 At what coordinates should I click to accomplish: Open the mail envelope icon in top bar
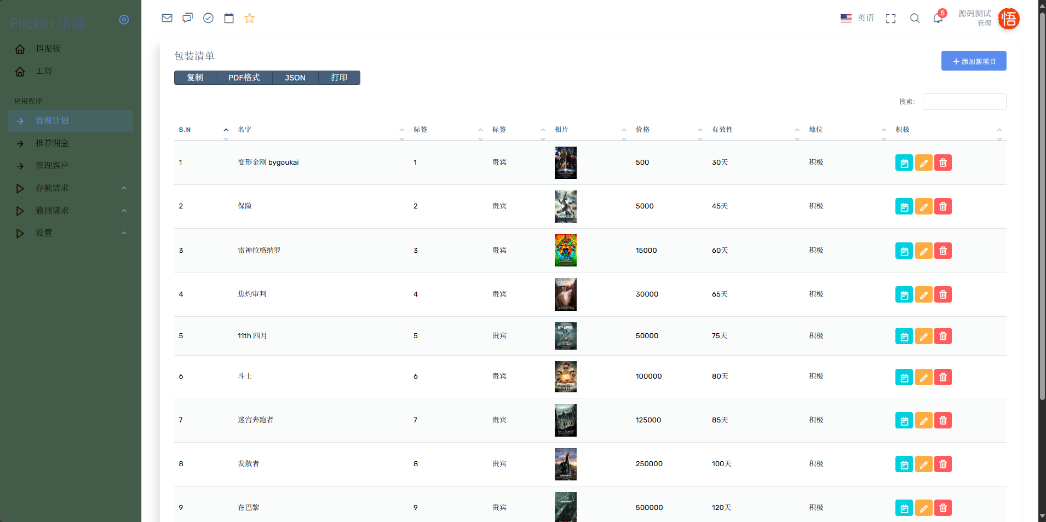[167, 18]
